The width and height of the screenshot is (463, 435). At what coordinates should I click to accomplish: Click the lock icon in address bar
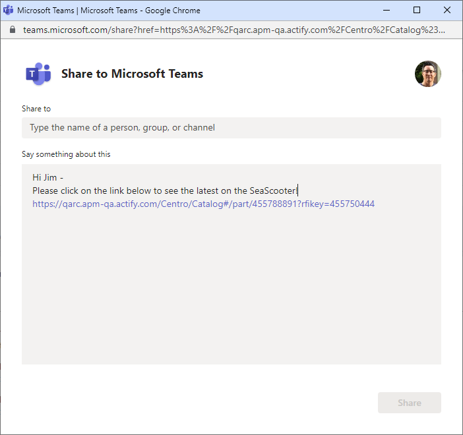point(13,30)
